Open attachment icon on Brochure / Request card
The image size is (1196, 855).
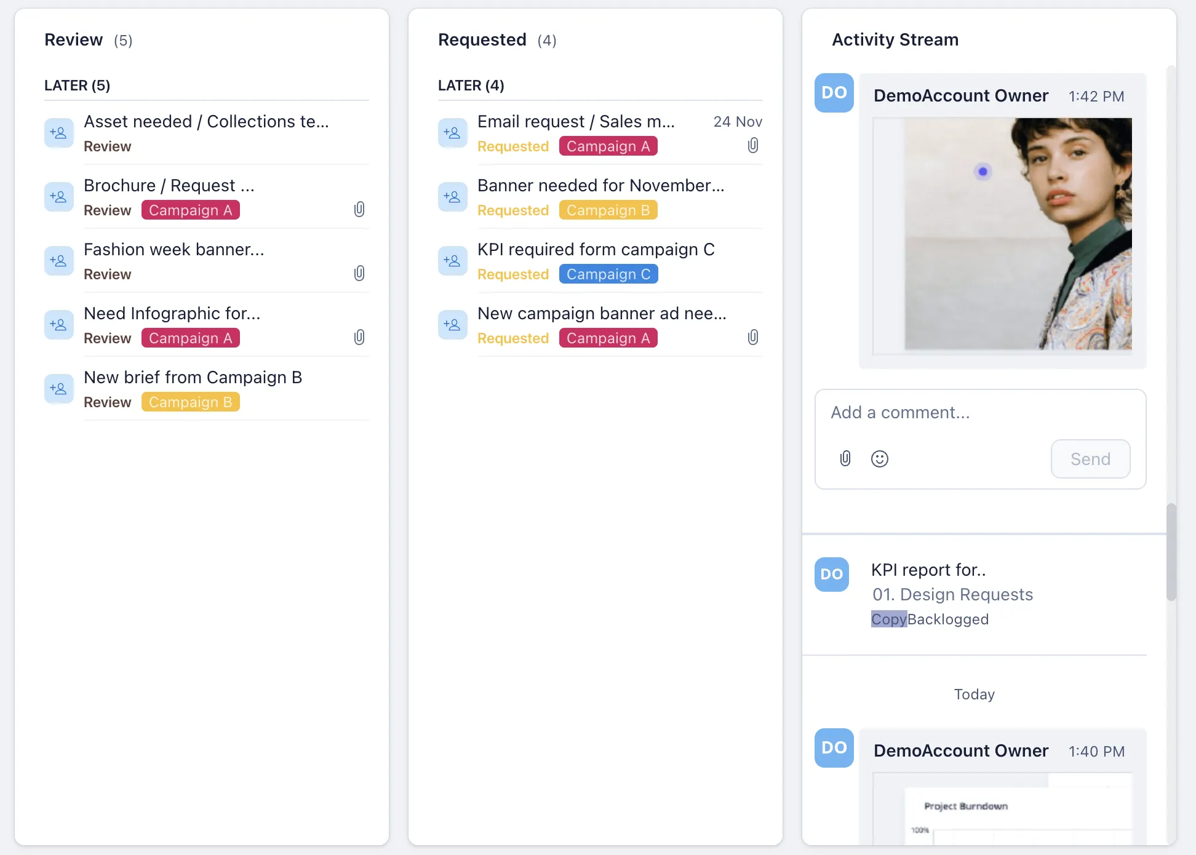[359, 210]
